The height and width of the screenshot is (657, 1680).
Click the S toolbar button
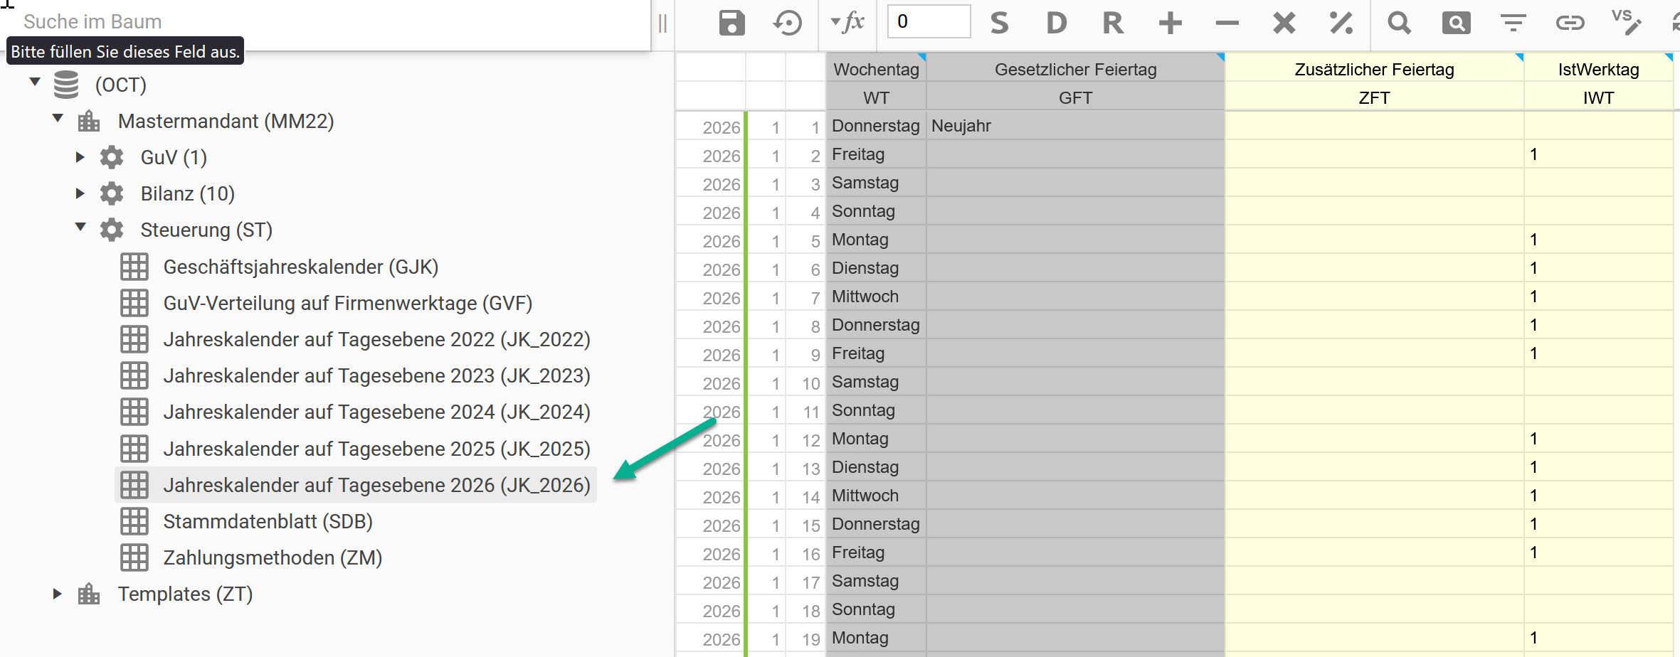coord(999,23)
